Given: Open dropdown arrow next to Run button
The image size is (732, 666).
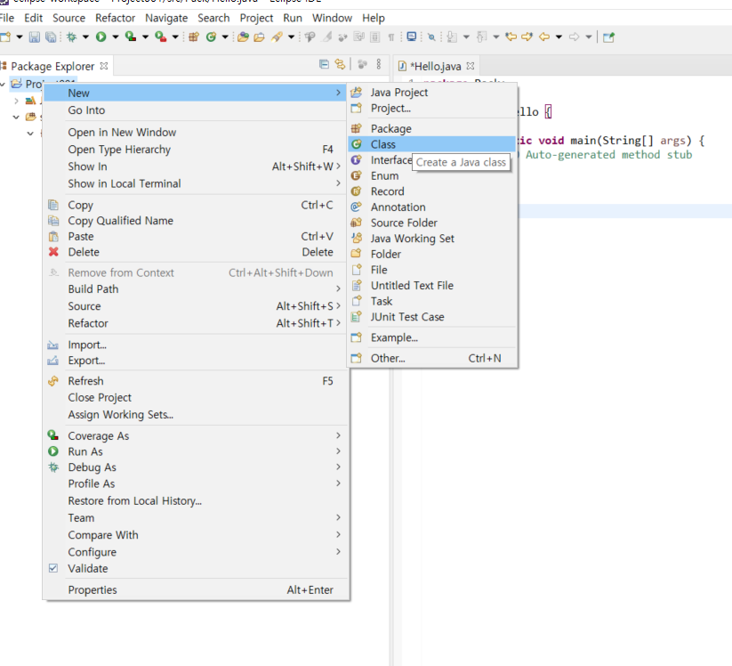Looking at the screenshot, I should coord(116,37).
